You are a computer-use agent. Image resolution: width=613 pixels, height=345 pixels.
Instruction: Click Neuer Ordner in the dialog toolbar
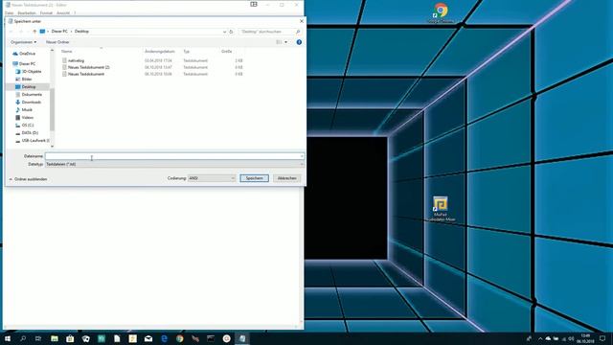(x=57, y=42)
